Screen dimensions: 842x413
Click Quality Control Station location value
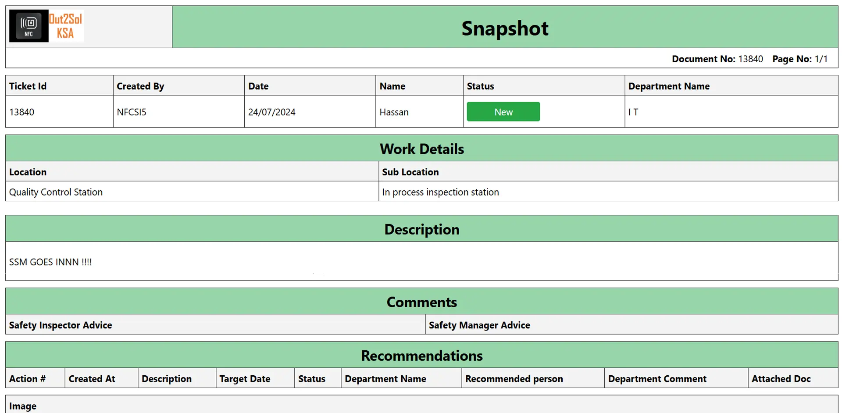[x=56, y=192]
